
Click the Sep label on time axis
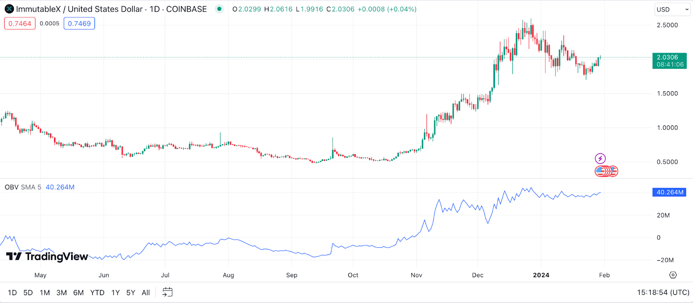click(292, 275)
